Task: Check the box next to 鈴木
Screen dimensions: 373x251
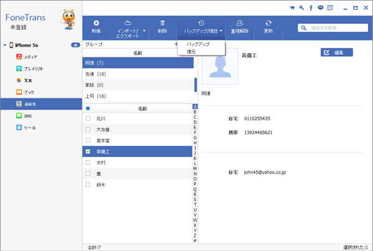Action: click(88, 184)
